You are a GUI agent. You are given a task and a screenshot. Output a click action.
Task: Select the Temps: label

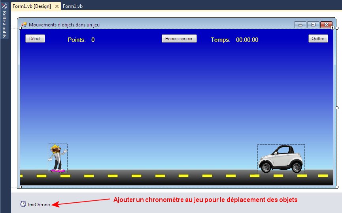click(x=221, y=40)
